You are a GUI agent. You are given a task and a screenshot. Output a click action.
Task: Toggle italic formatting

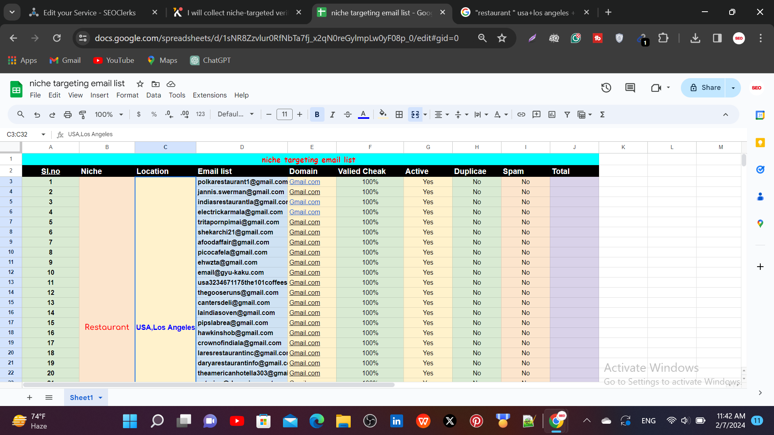point(332,115)
